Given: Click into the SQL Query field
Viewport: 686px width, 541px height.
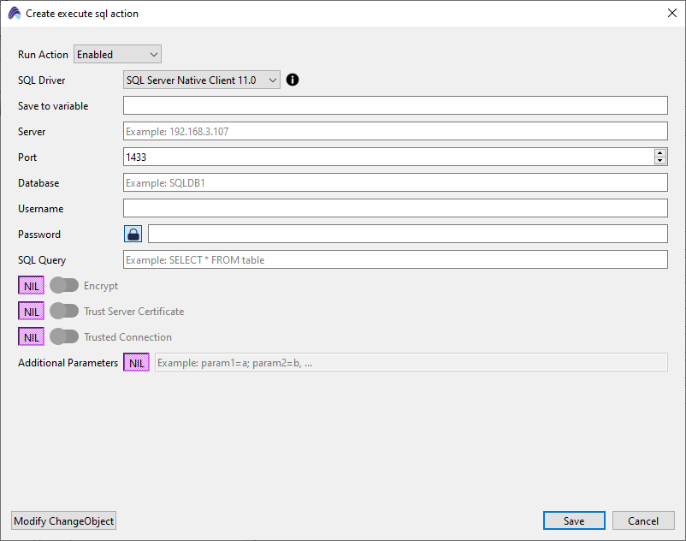Looking at the screenshot, I should [395, 260].
